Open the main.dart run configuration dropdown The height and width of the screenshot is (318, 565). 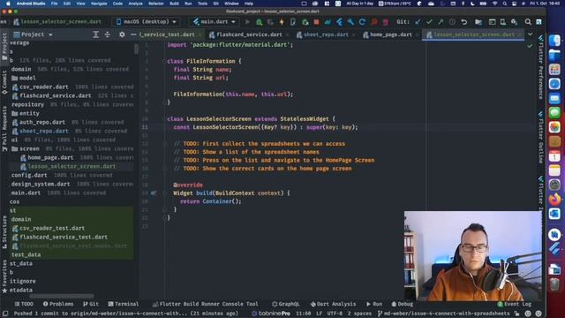tap(214, 21)
